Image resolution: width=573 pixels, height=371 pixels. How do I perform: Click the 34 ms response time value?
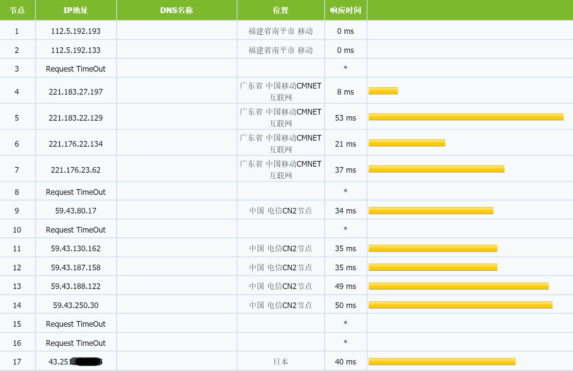click(x=345, y=211)
